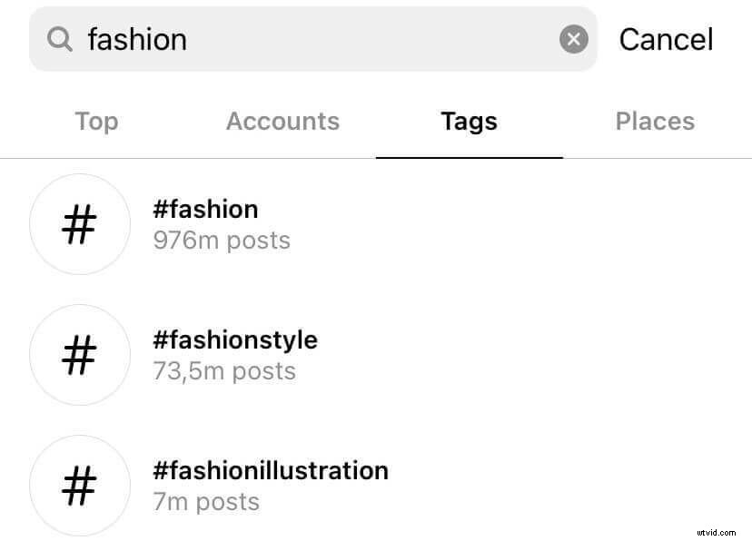This screenshot has height=541, width=752.
Task: Click the 976m posts label
Action: (x=222, y=241)
